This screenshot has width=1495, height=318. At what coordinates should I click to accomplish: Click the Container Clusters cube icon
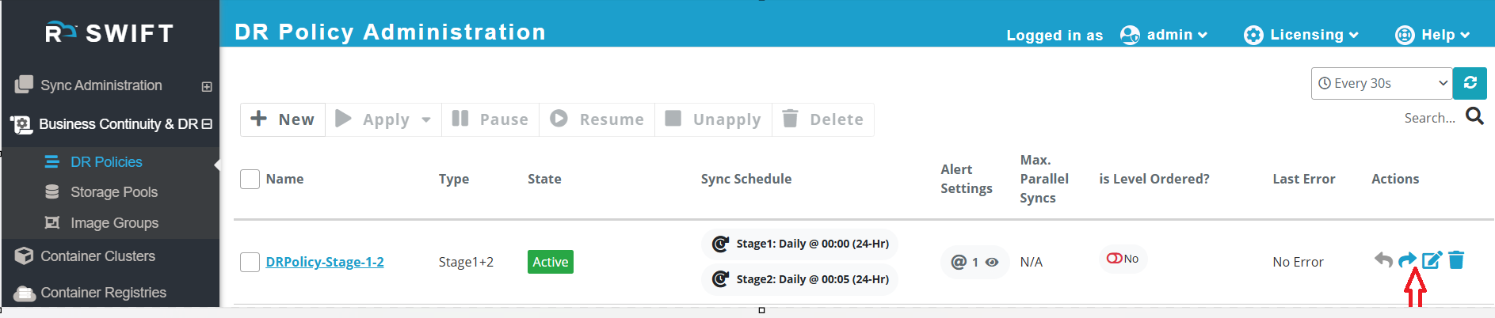tap(24, 256)
